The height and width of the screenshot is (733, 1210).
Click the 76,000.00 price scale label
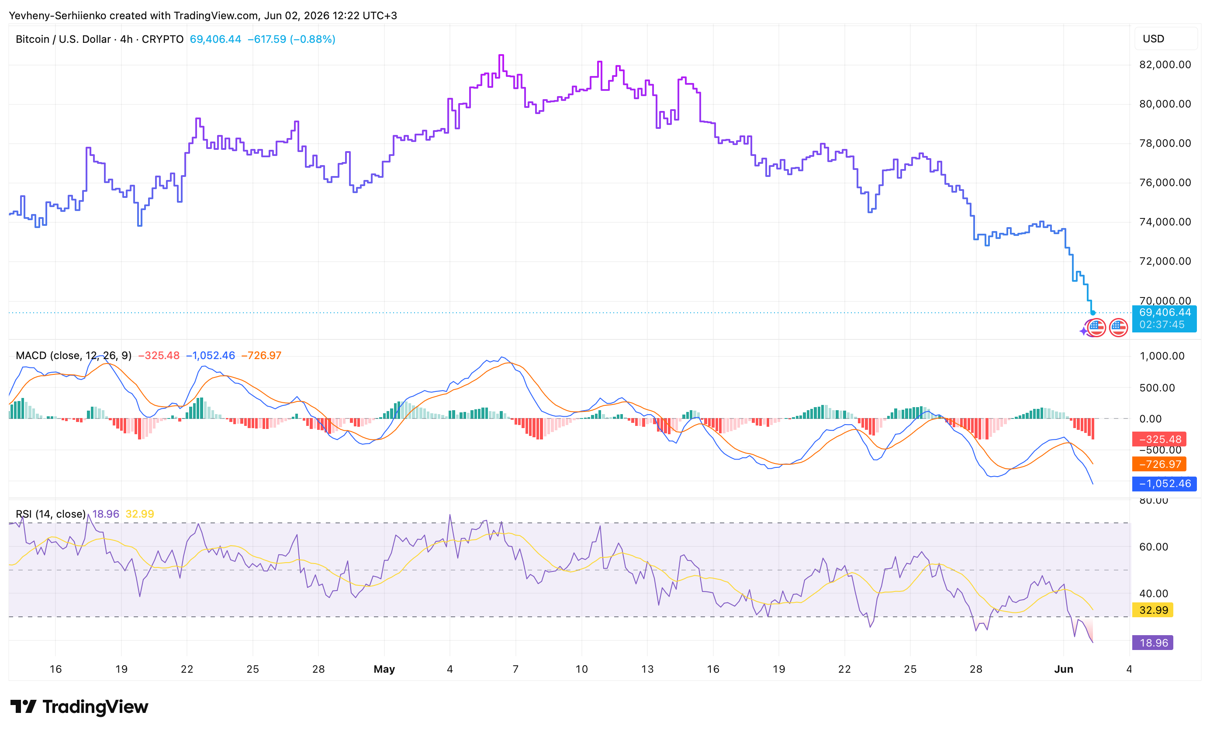(x=1165, y=182)
